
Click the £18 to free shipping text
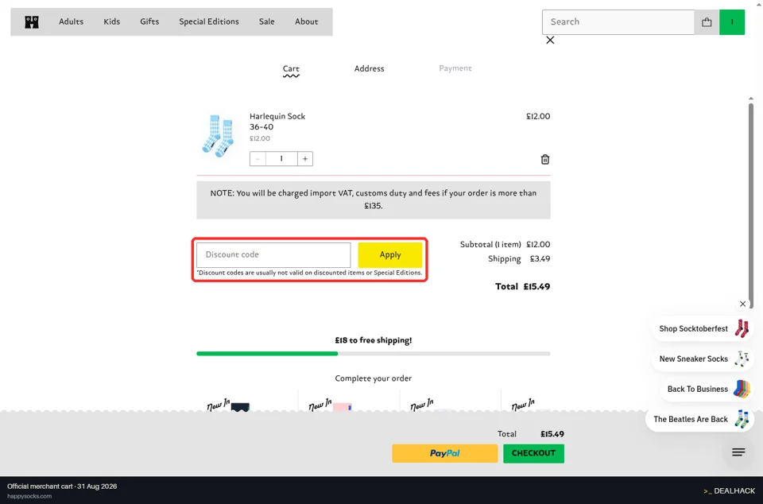pos(374,340)
